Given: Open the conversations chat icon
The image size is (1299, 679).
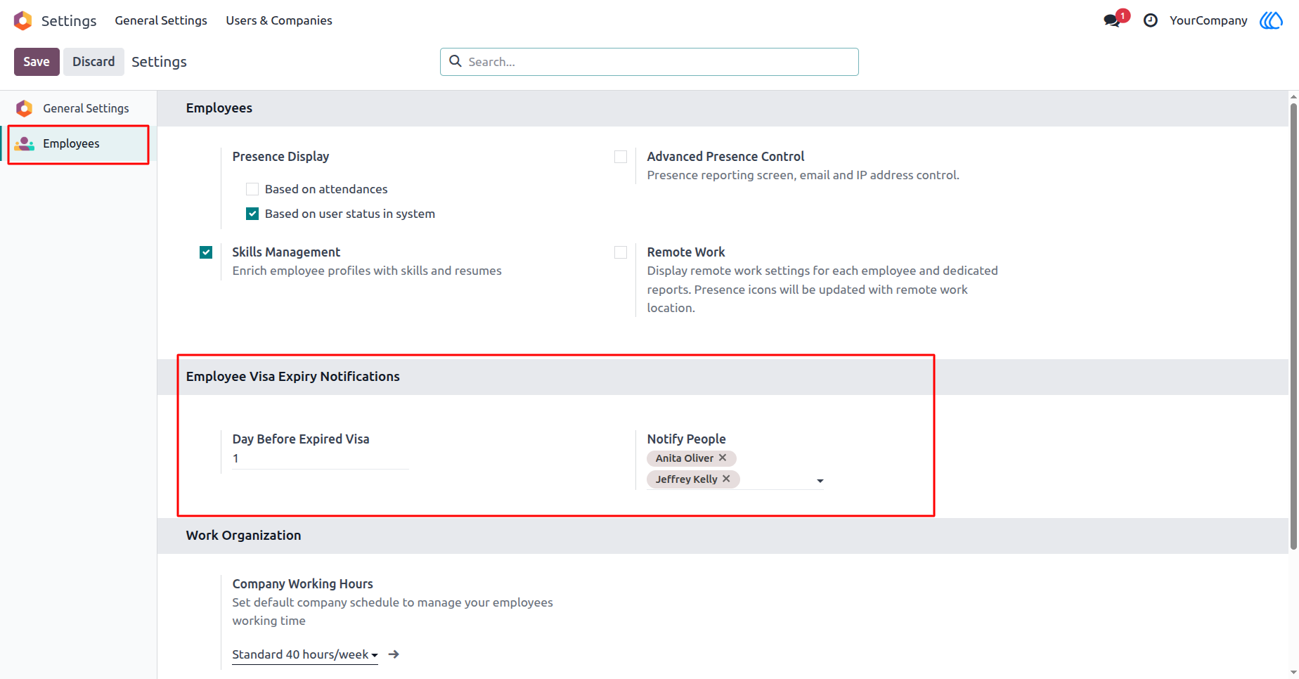Looking at the screenshot, I should click(1112, 20).
